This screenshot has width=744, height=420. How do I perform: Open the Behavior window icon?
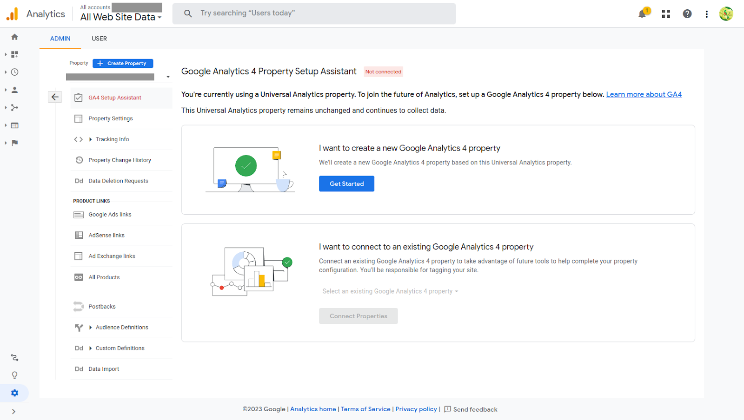[14, 125]
